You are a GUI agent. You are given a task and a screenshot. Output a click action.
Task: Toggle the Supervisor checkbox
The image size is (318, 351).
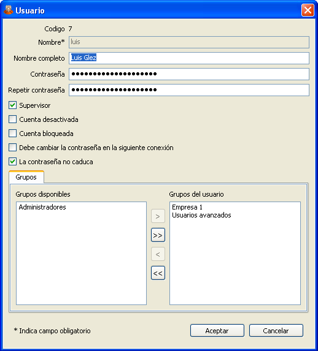click(12, 105)
